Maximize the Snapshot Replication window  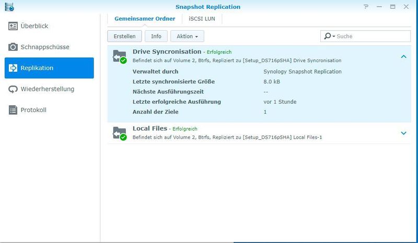[393, 7]
